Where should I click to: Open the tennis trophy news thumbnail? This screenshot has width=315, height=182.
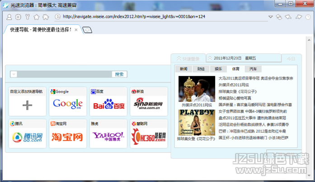point(197,89)
